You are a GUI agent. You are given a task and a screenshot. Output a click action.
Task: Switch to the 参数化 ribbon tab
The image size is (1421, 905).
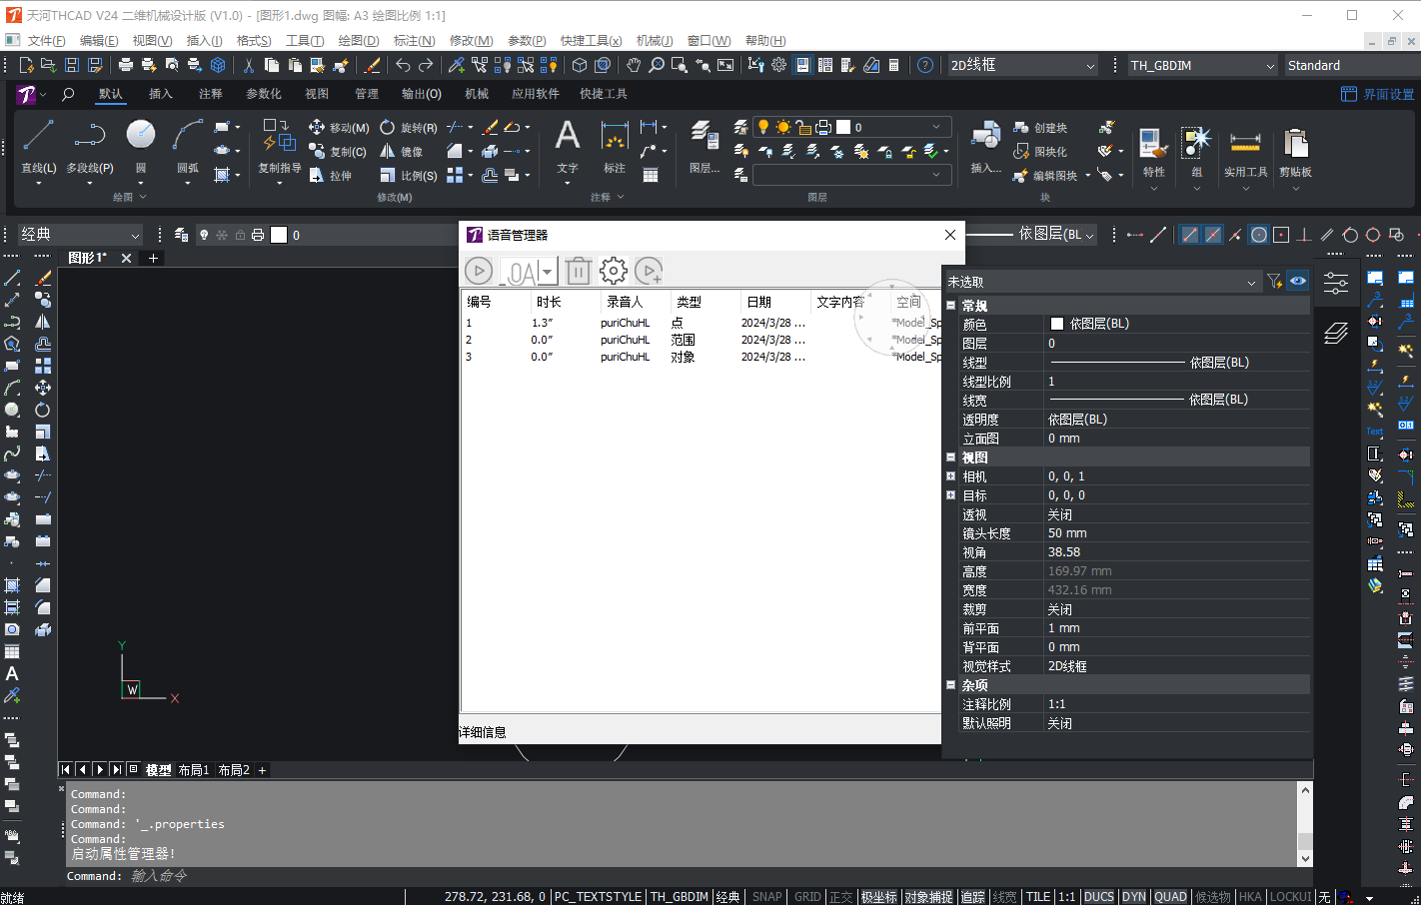[264, 94]
